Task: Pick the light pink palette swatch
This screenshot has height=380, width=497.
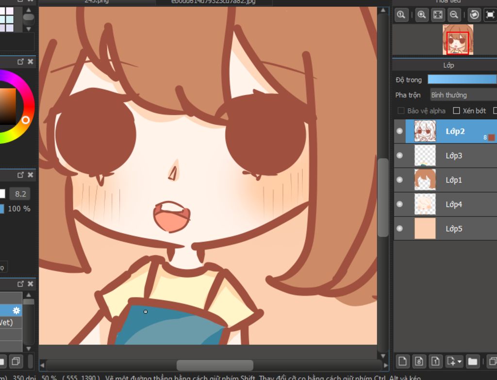Action: [x=10, y=12]
